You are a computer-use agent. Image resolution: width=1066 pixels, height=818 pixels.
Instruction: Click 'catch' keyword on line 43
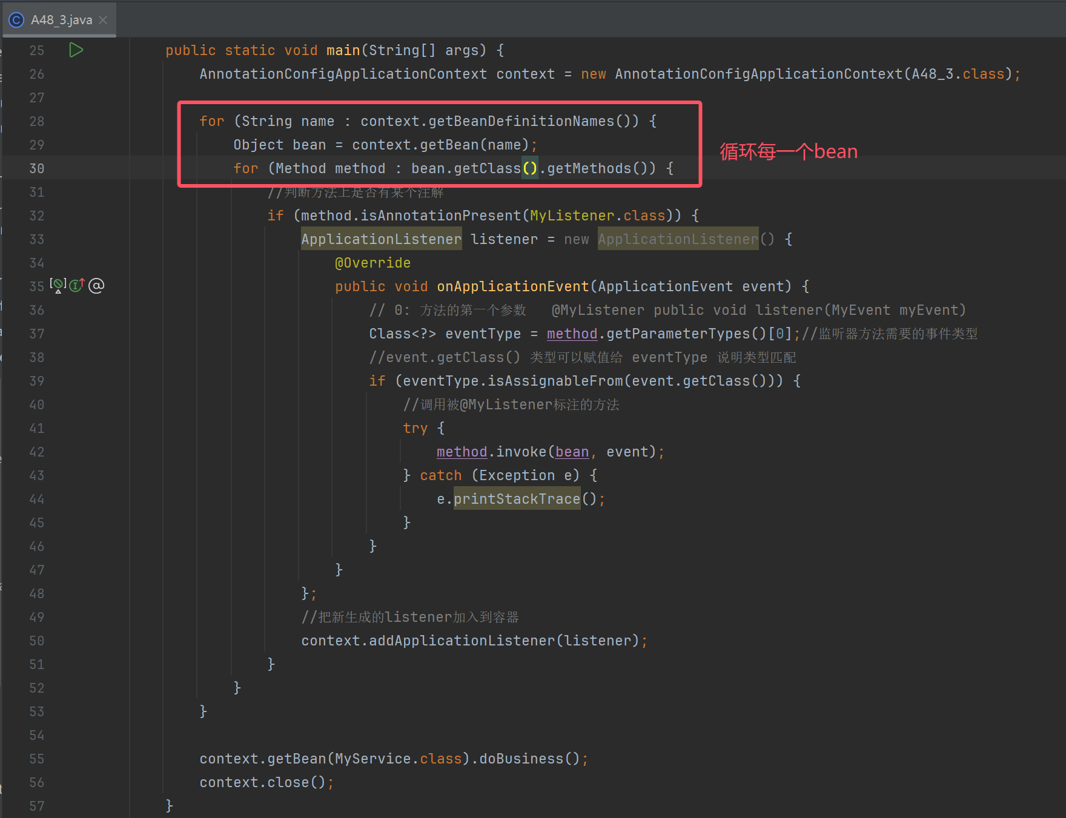pos(441,475)
